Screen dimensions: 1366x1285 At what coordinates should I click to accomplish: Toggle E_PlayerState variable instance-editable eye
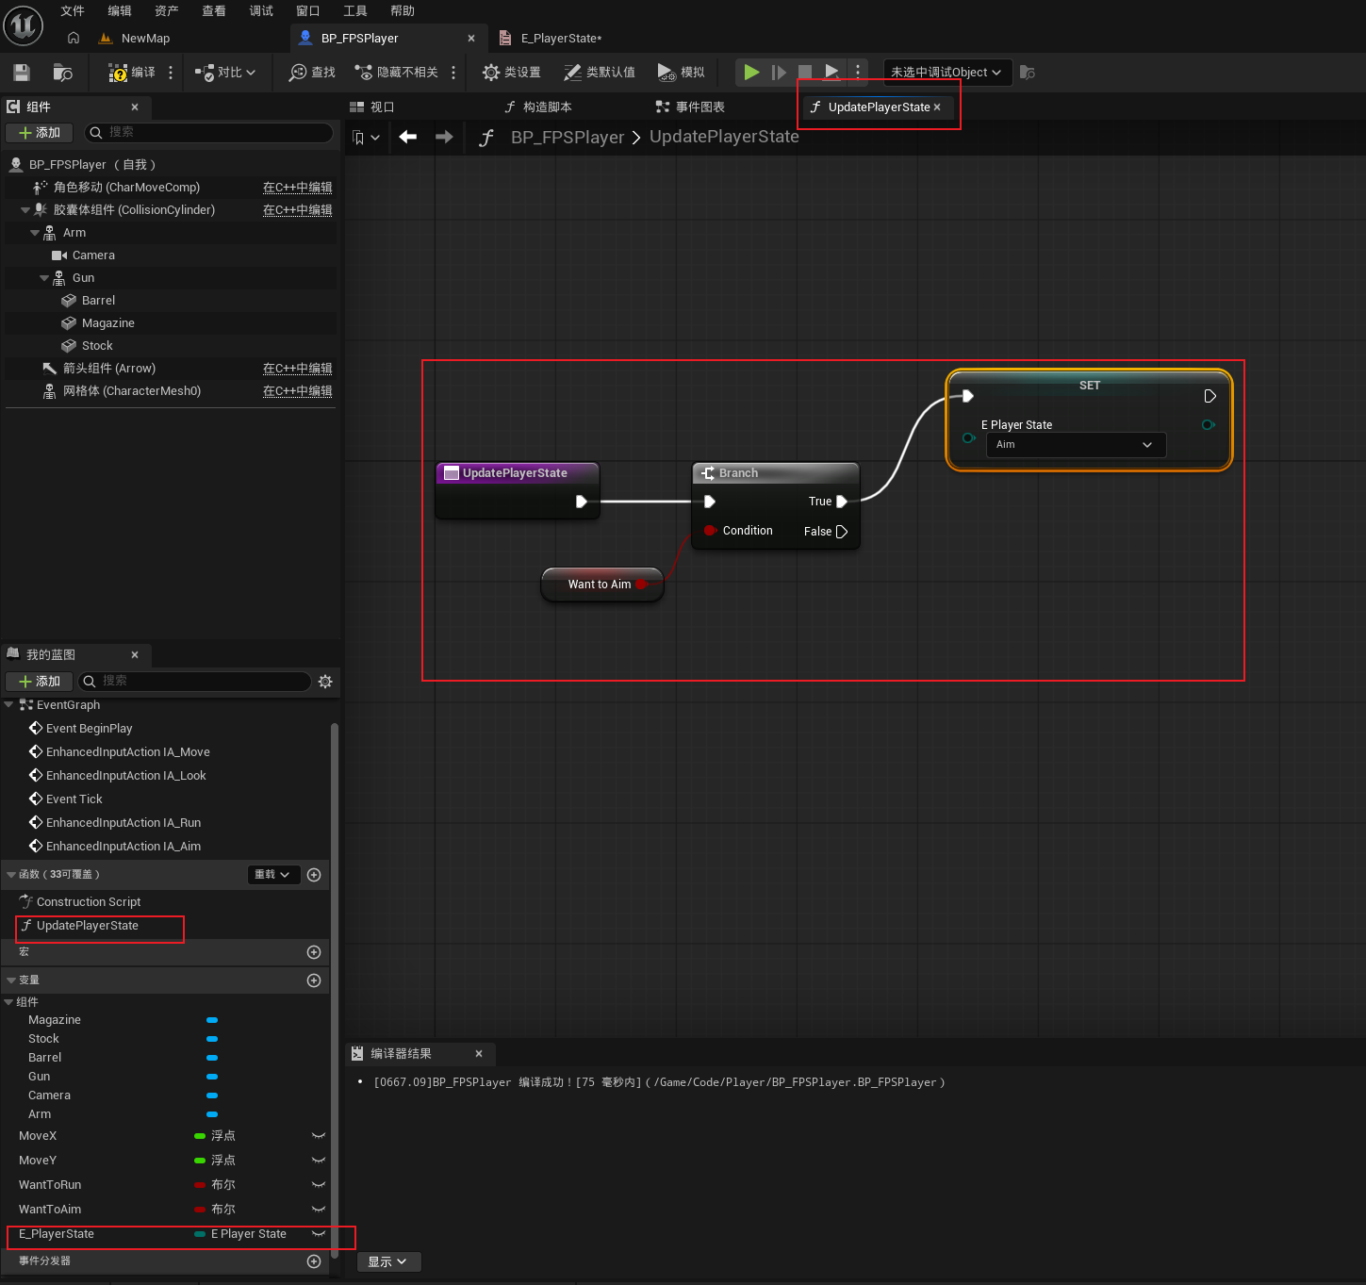coord(319,1234)
